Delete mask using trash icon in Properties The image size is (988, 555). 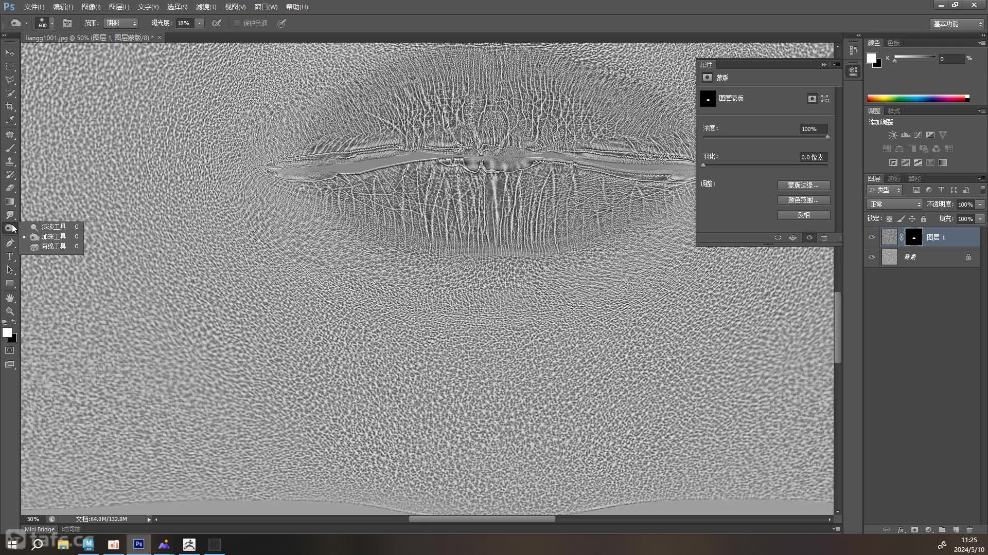pyautogui.click(x=824, y=237)
